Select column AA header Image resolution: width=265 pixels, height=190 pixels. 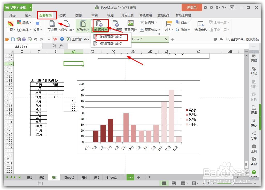pos(74,52)
